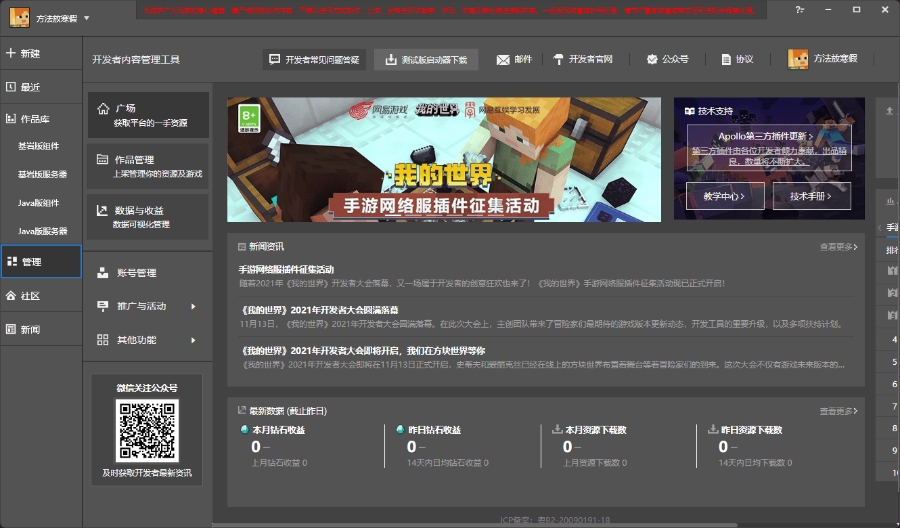Open news 2021年开发者大会即将开启 headline
The height and width of the screenshot is (528, 900).
click(362, 351)
